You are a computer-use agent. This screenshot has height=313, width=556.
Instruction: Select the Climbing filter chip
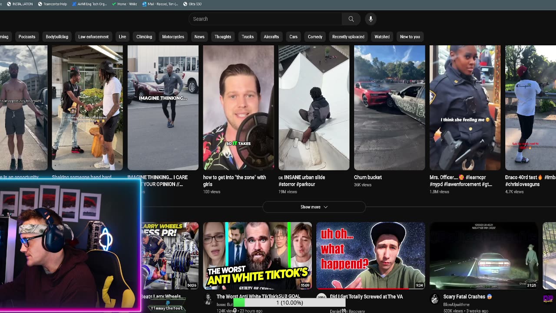[x=144, y=37]
